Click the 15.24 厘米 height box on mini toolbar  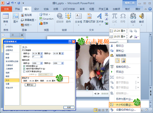point(119,31)
